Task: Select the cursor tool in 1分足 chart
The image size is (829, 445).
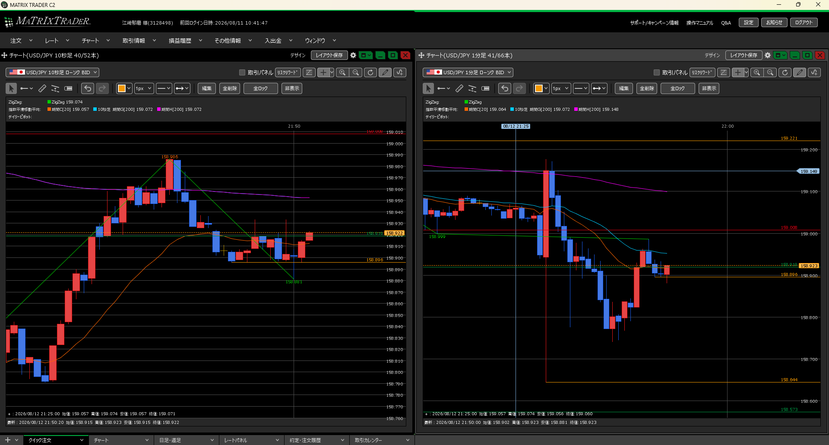Action: tap(428, 88)
